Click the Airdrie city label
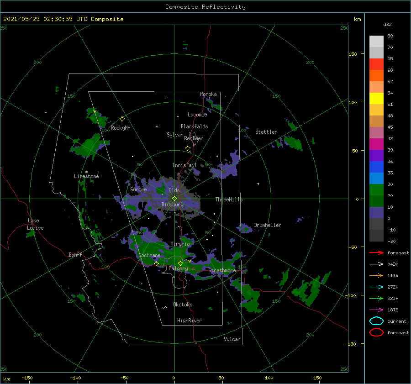411x384 pixels. (180, 244)
